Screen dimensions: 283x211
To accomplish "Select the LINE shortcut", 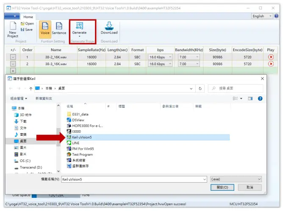I will pyautogui.click(x=73, y=143).
